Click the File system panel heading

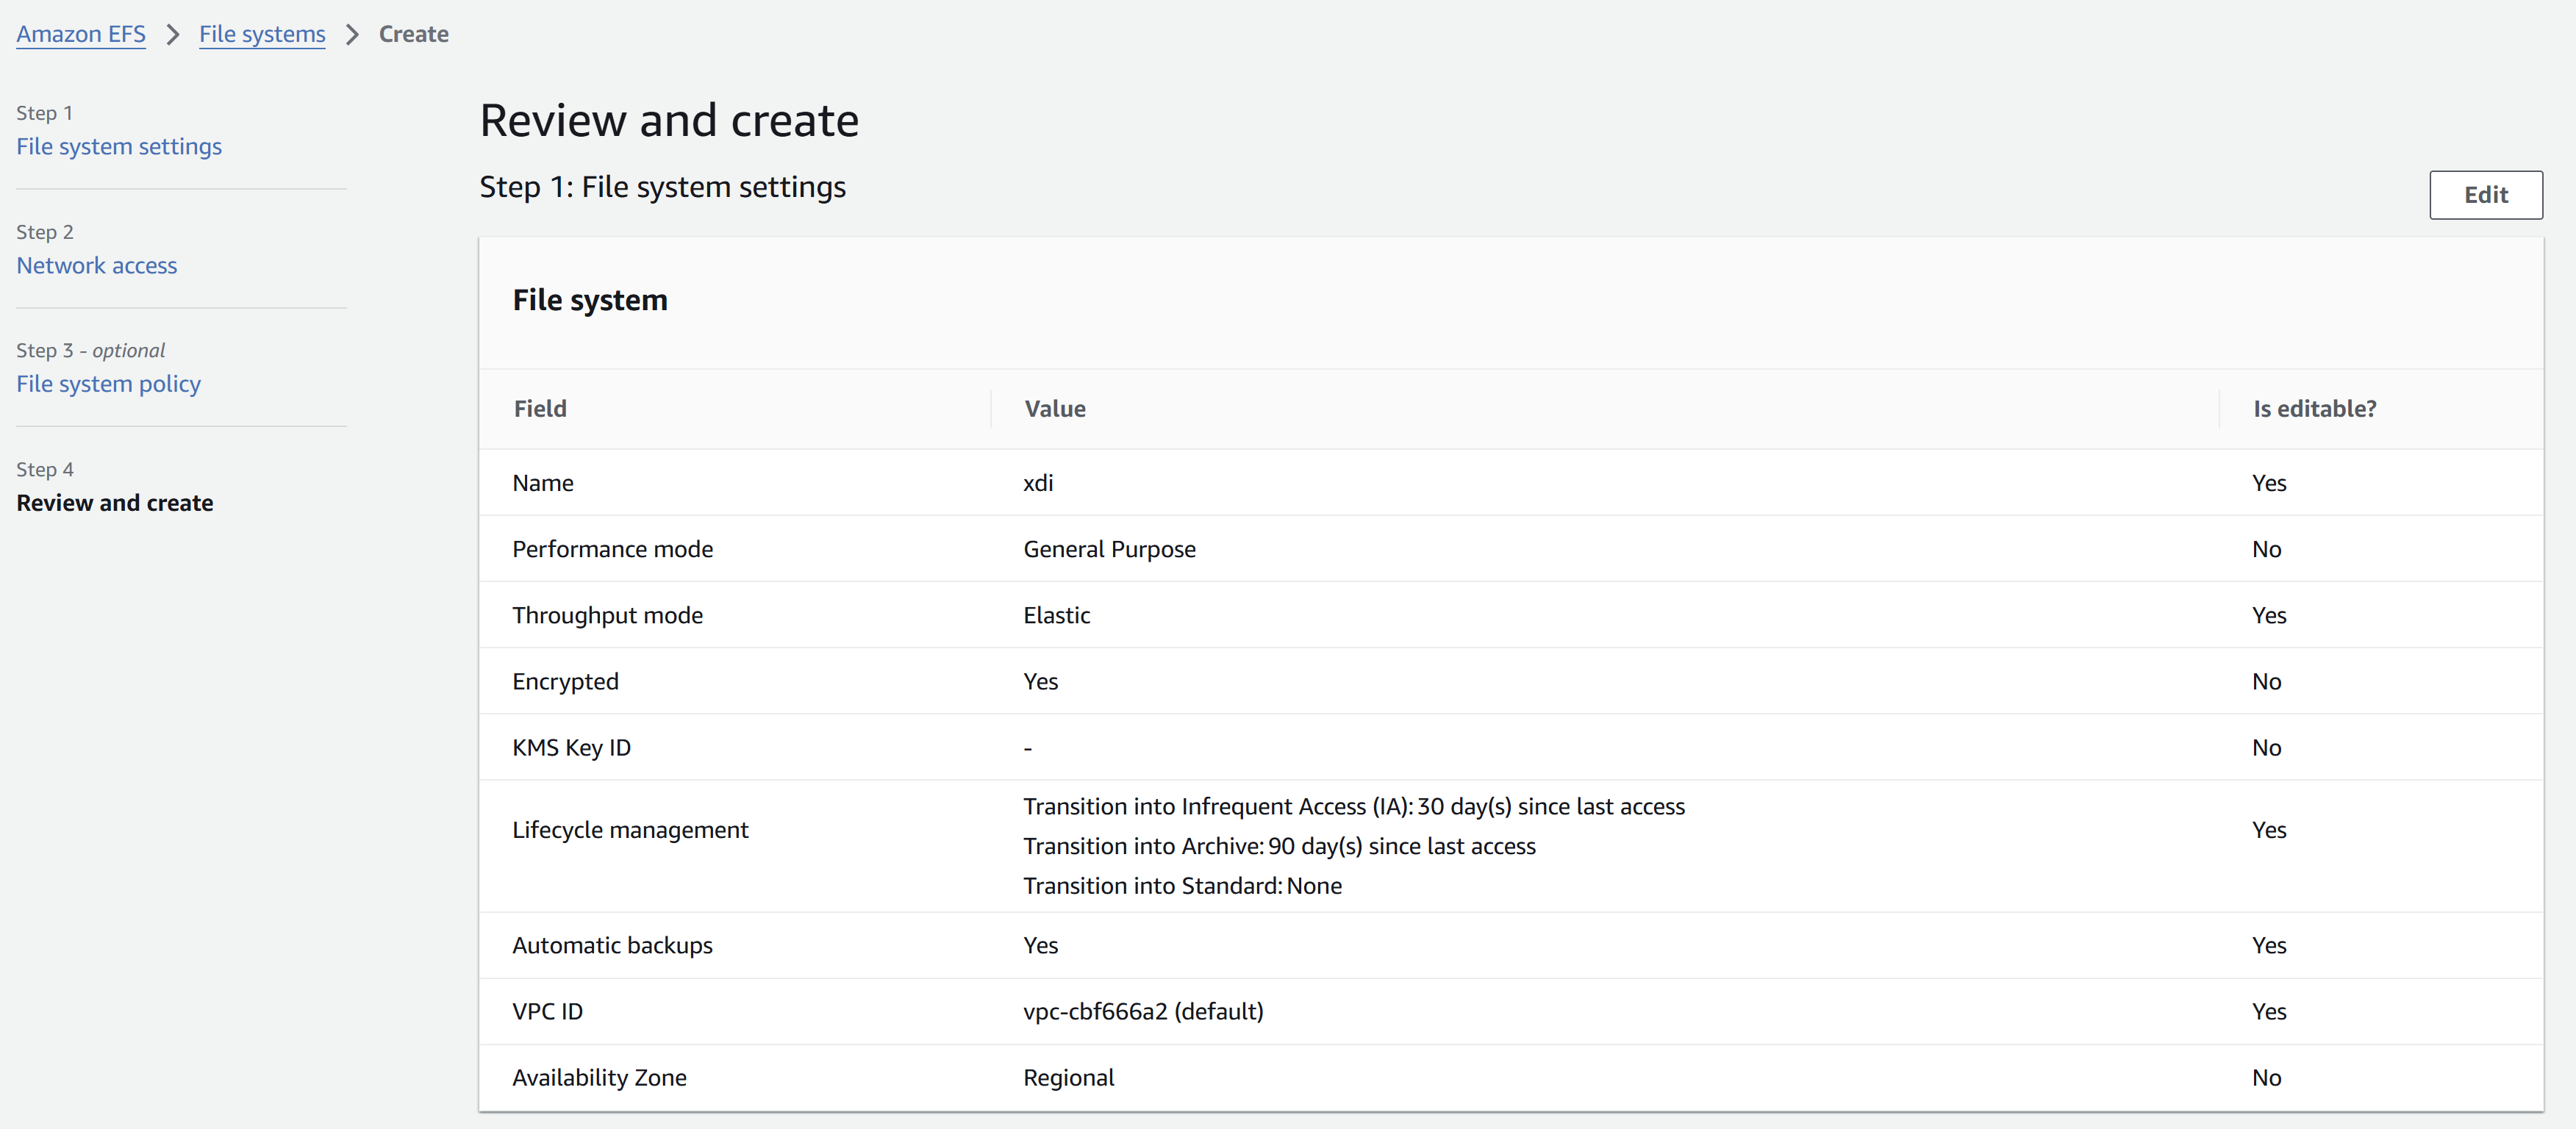pos(590,300)
